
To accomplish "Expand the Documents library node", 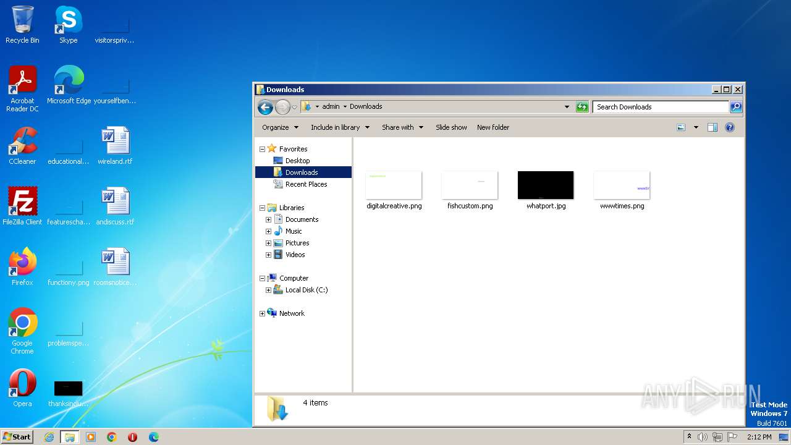I will [x=268, y=219].
